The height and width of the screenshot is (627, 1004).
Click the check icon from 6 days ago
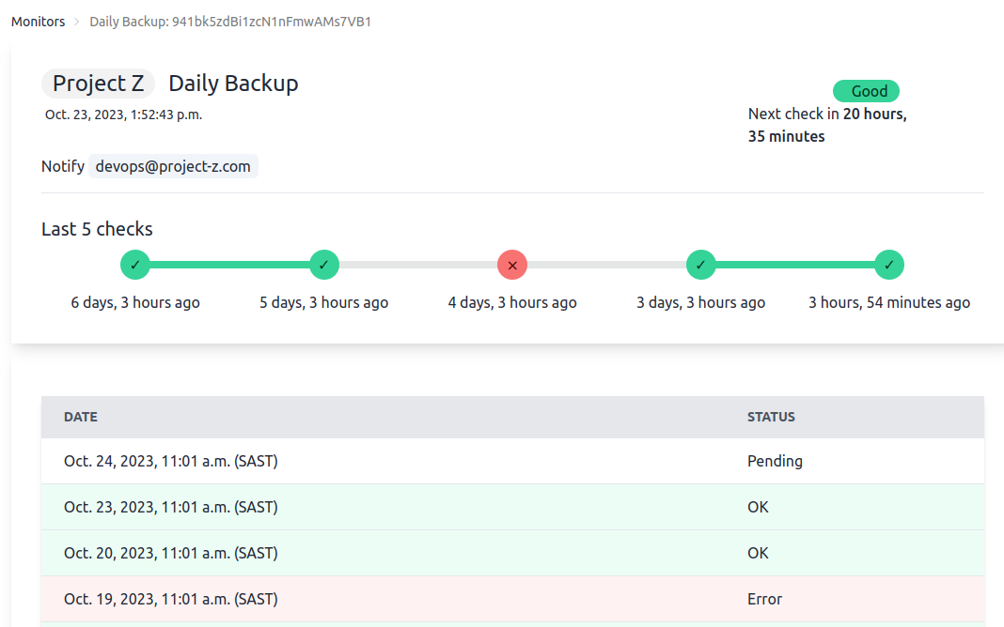135,265
